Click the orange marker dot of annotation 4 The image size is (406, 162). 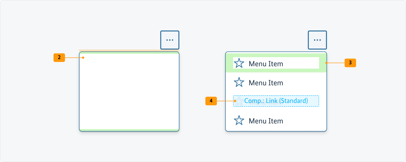click(235, 101)
